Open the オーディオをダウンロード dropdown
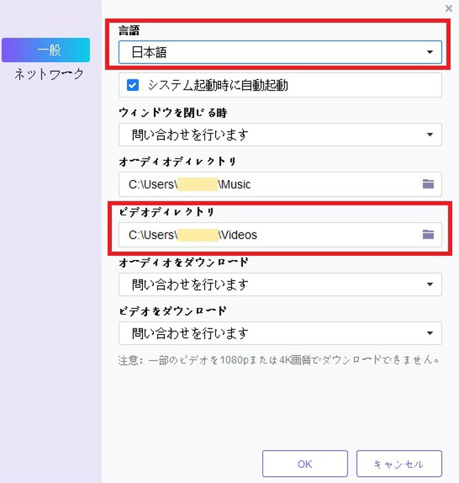The height and width of the screenshot is (483, 459). 280,284
